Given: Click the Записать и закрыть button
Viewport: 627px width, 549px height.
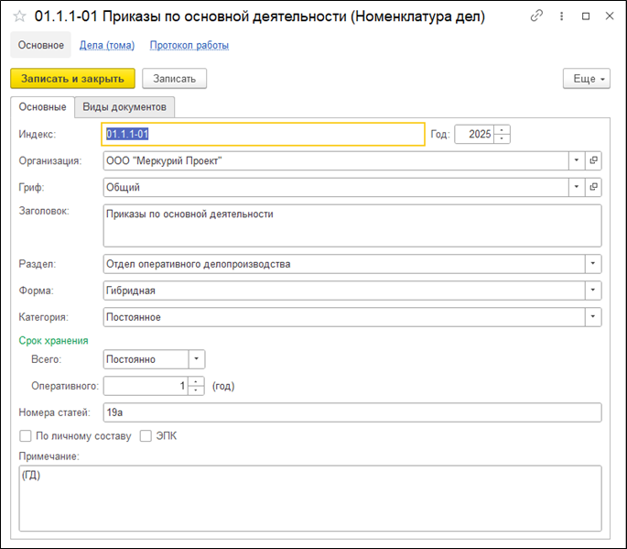Looking at the screenshot, I should (x=72, y=79).
